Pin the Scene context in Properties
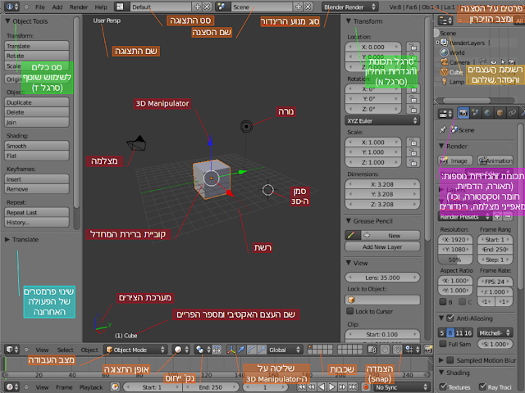 point(443,129)
